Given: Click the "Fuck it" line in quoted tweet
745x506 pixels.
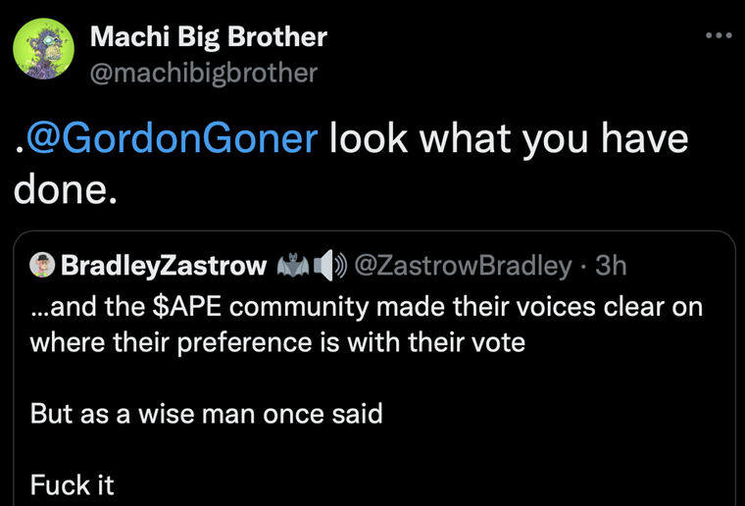Looking at the screenshot, I should pyautogui.click(x=72, y=485).
